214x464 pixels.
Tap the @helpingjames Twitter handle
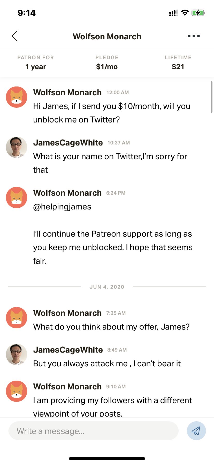coord(62,207)
